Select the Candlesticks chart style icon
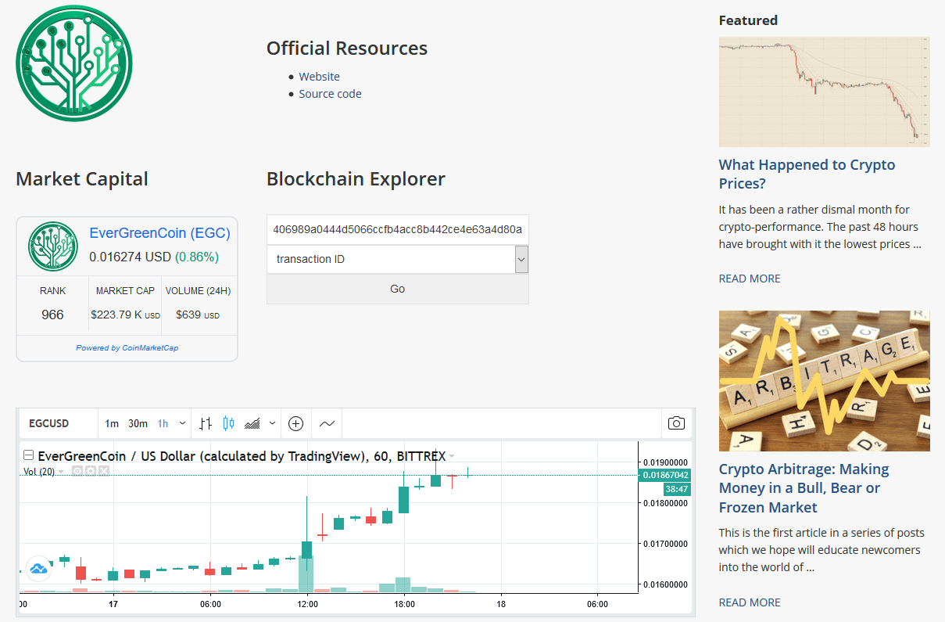 pos(228,422)
